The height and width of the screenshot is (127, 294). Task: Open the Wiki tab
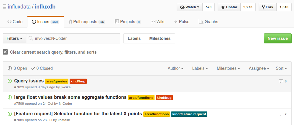tap(158, 22)
